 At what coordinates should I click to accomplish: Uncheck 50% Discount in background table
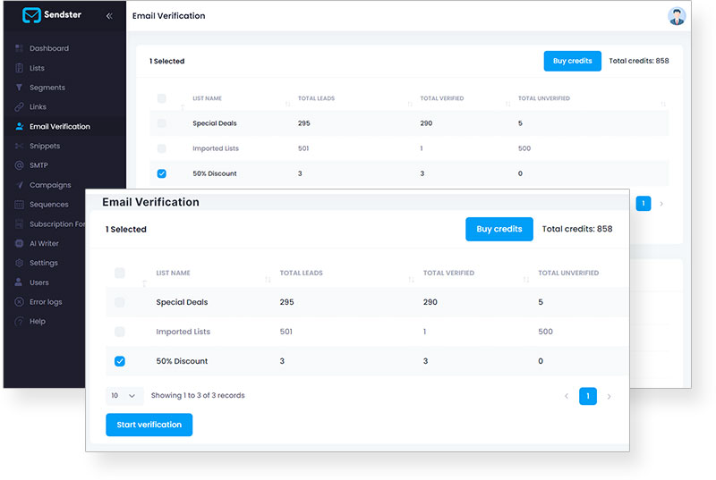(x=162, y=173)
